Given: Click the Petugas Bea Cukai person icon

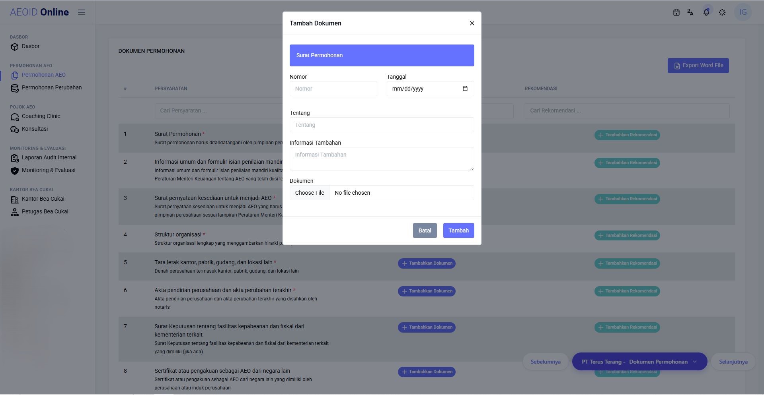Looking at the screenshot, I should point(15,212).
